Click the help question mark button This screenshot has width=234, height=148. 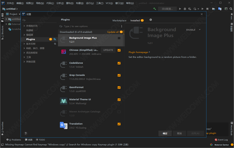pos(25,133)
